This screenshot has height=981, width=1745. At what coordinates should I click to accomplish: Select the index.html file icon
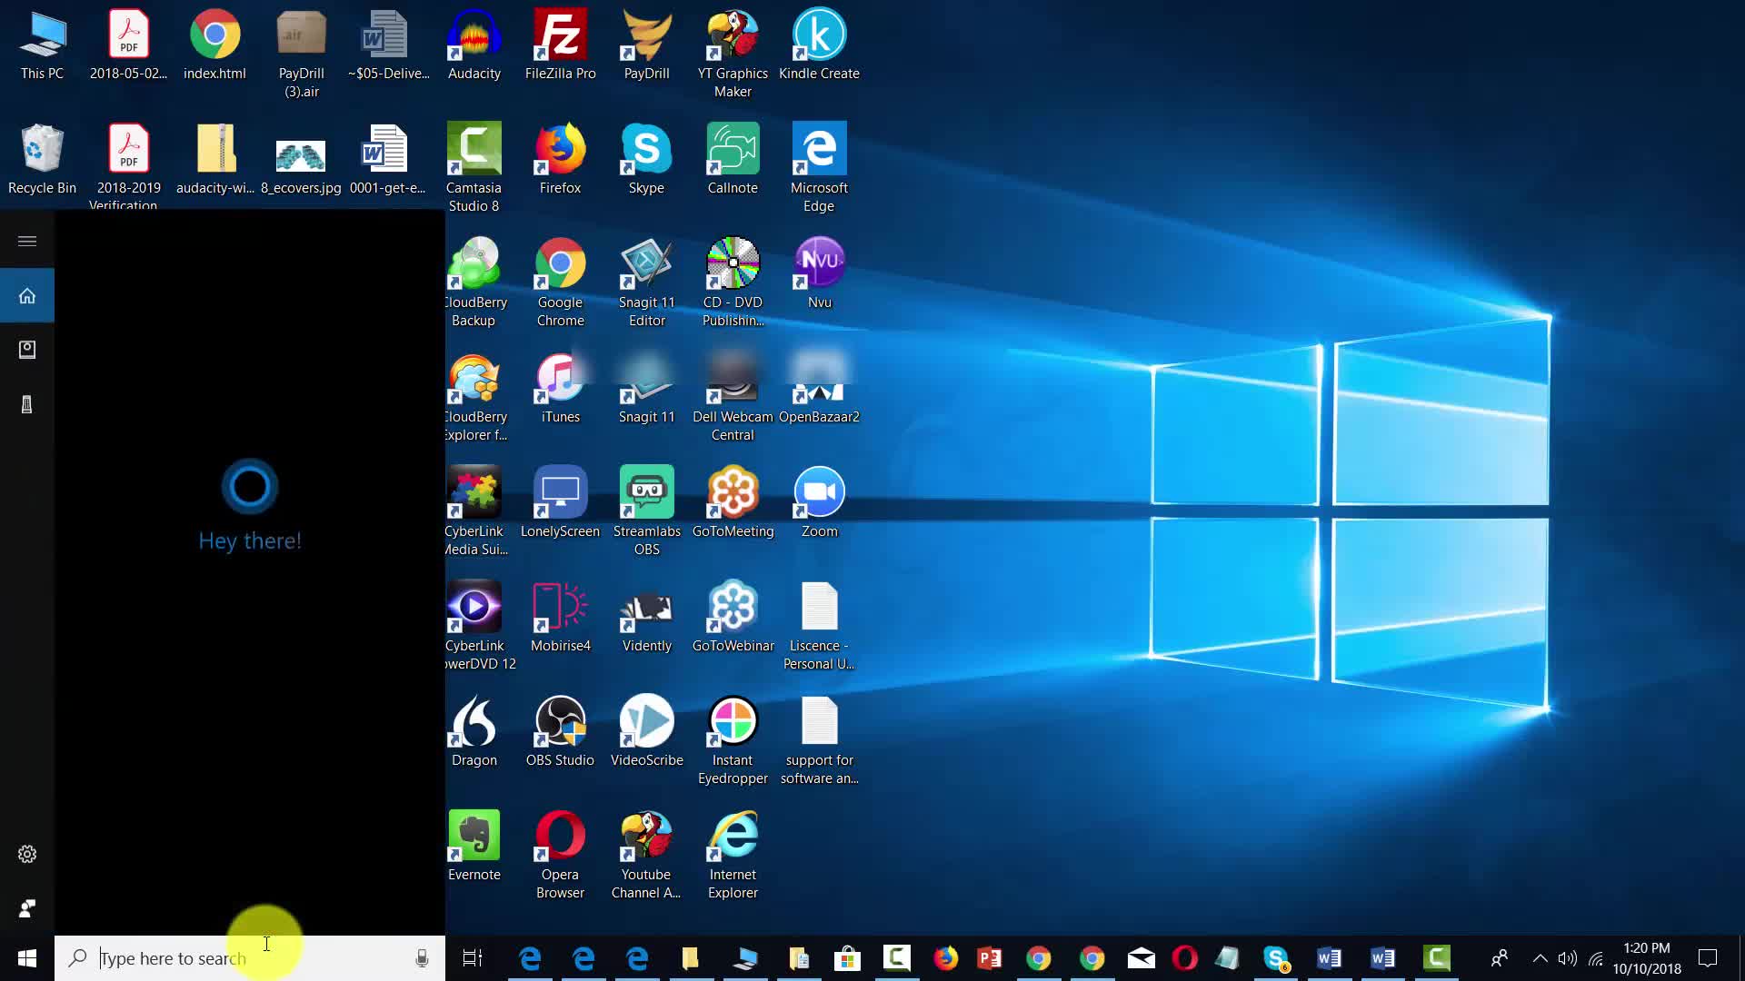[214, 45]
